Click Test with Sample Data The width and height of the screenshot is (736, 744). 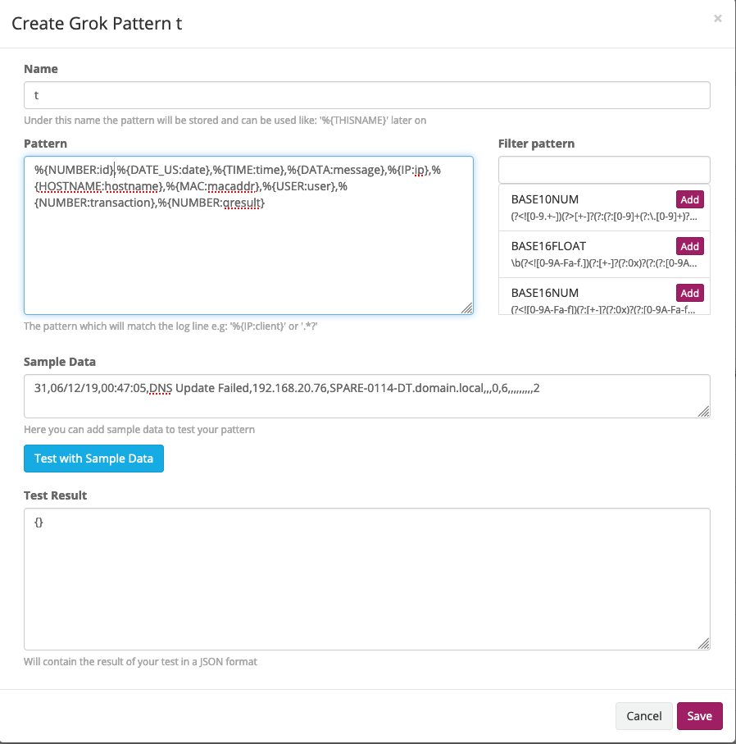(x=93, y=459)
